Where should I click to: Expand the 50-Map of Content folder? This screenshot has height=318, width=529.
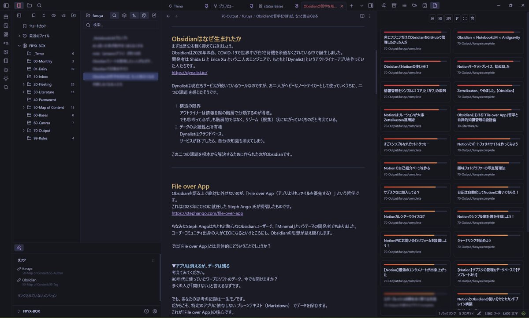pos(24,107)
